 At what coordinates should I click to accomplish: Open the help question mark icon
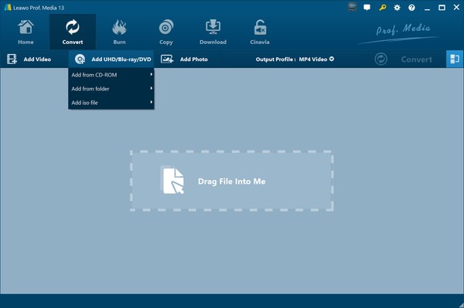tap(411, 8)
